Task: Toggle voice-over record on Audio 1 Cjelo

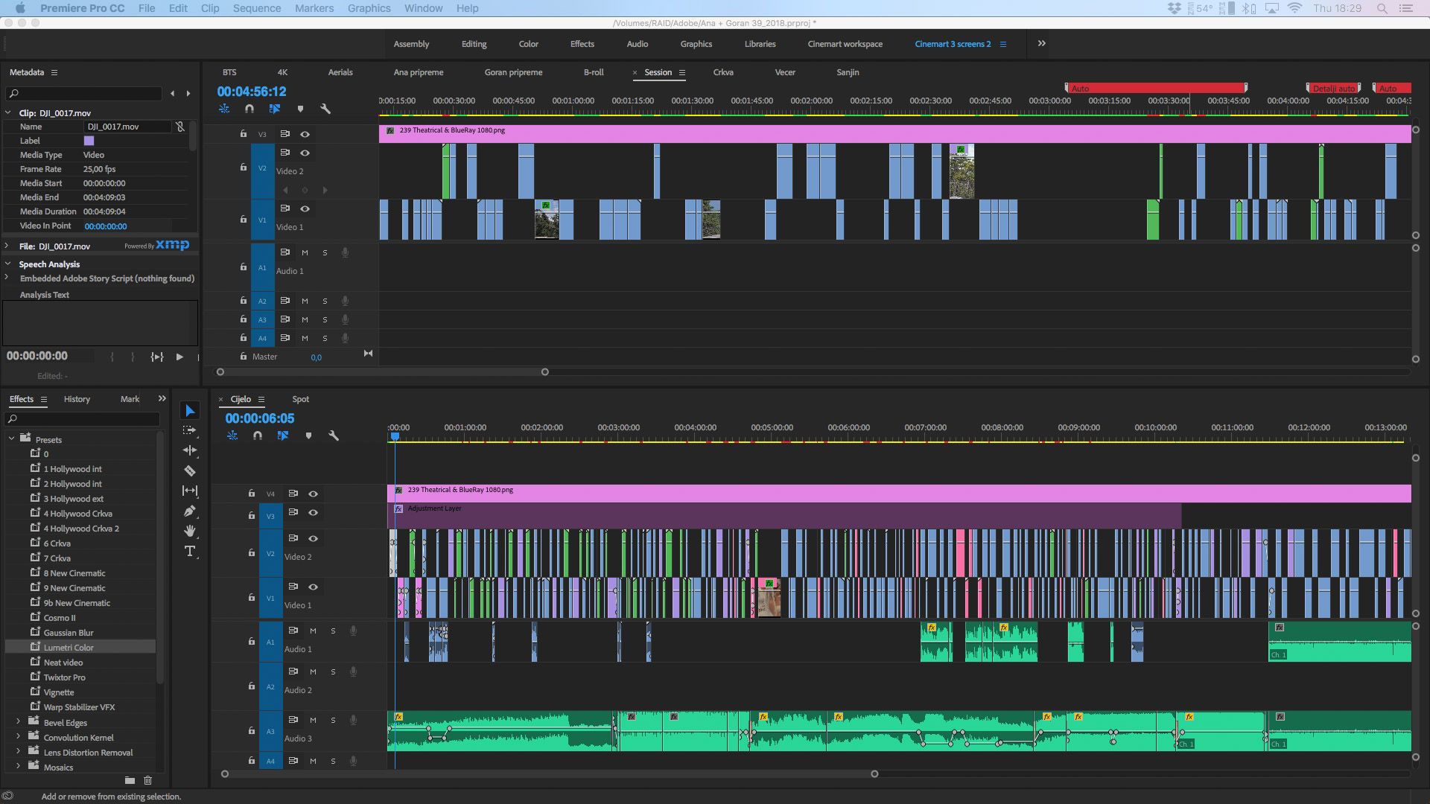Action: pos(353,631)
